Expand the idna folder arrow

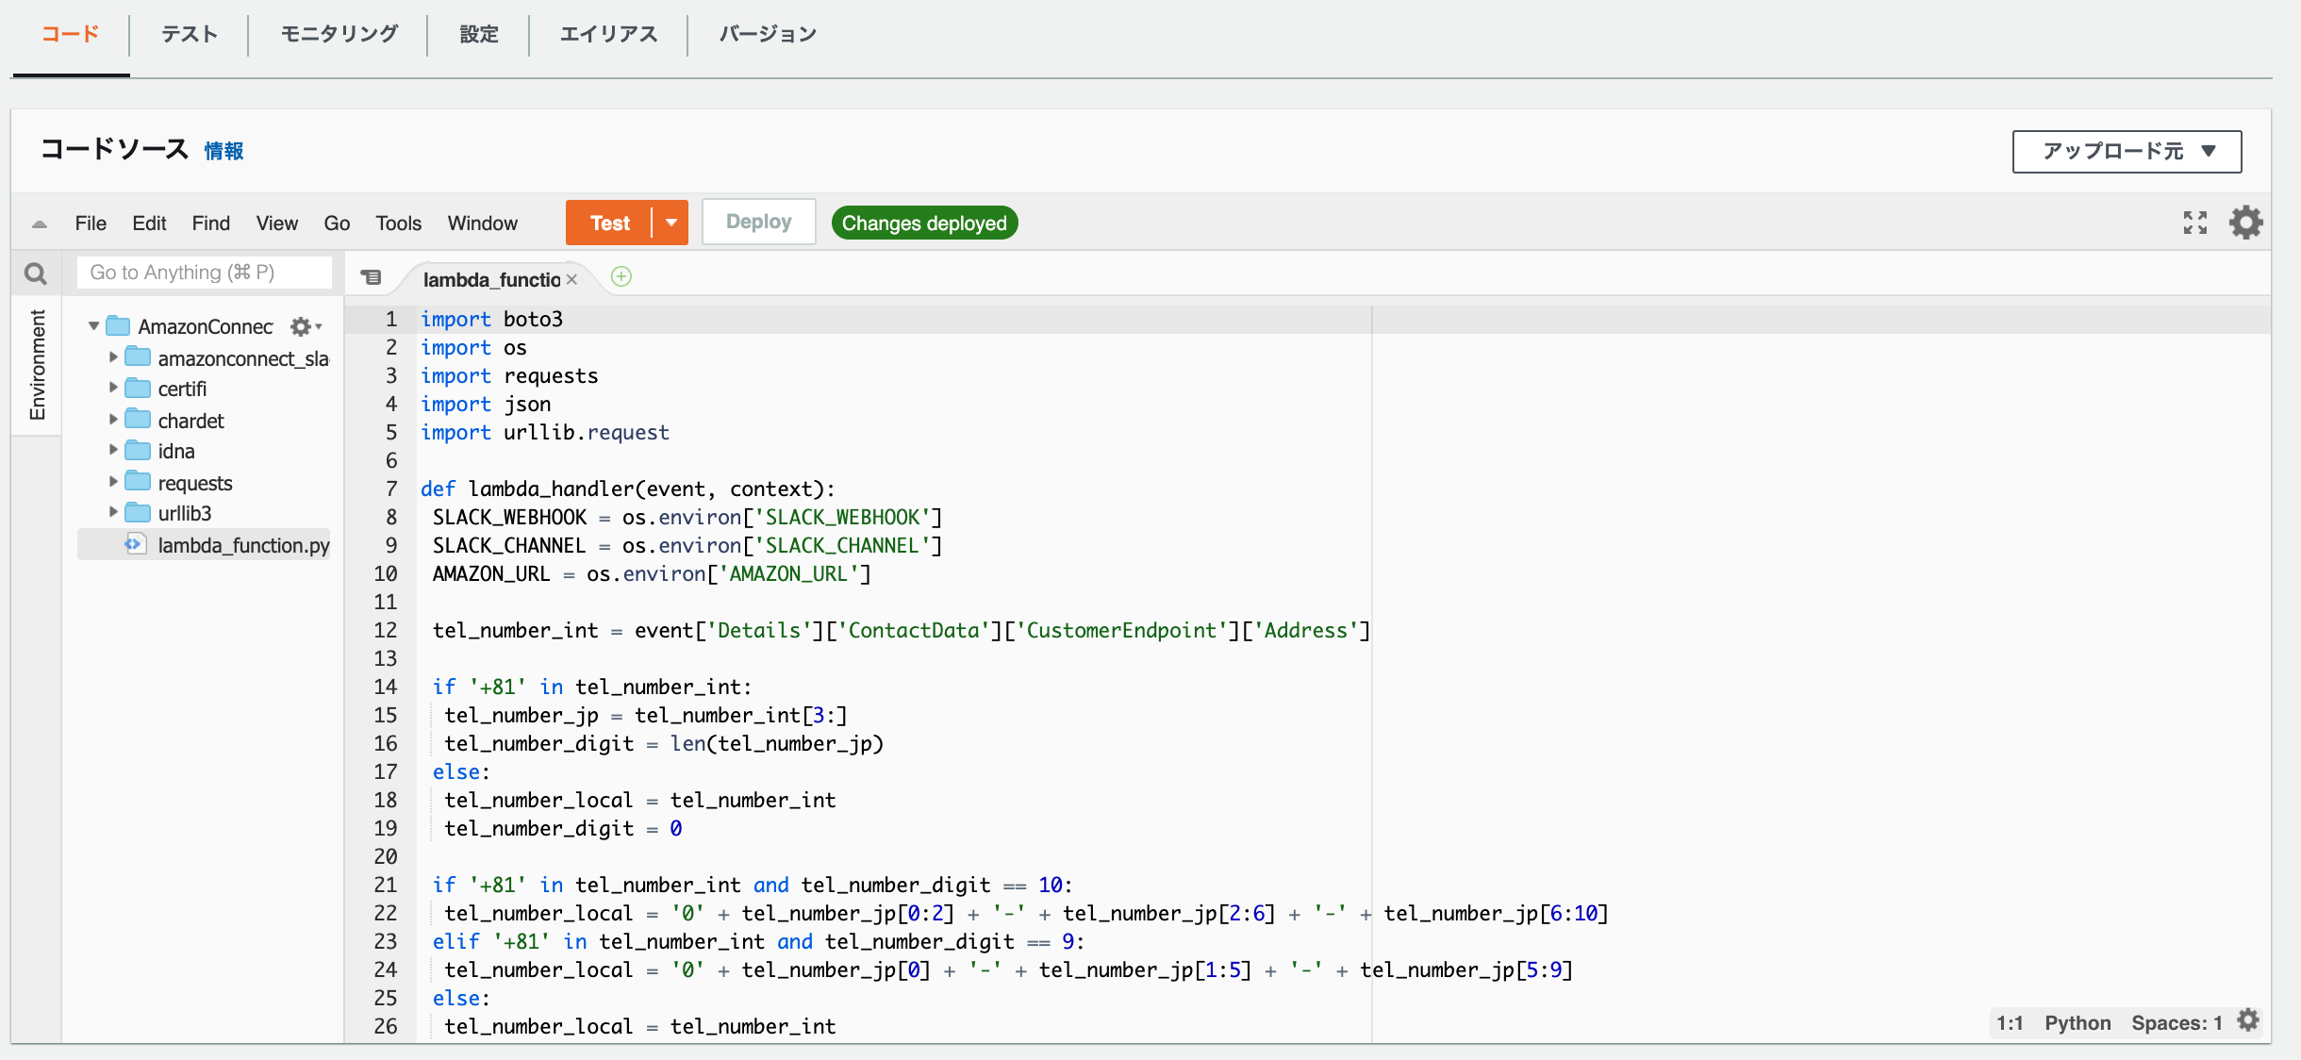113,450
